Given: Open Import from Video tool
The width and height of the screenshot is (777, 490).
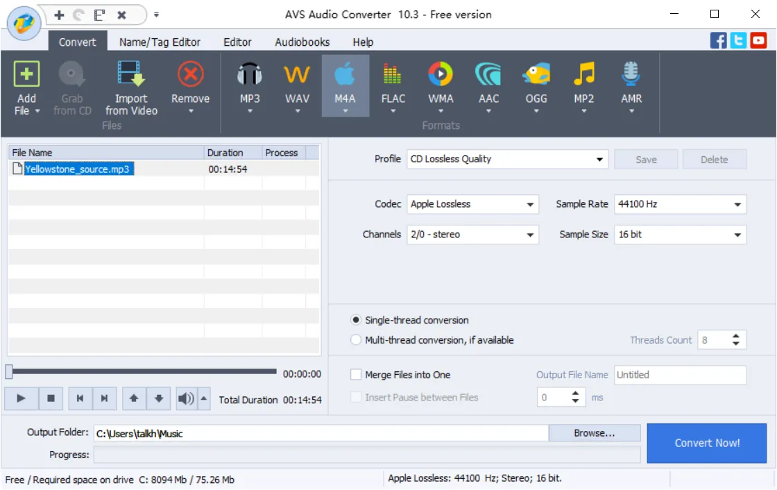Looking at the screenshot, I should [x=131, y=74].
